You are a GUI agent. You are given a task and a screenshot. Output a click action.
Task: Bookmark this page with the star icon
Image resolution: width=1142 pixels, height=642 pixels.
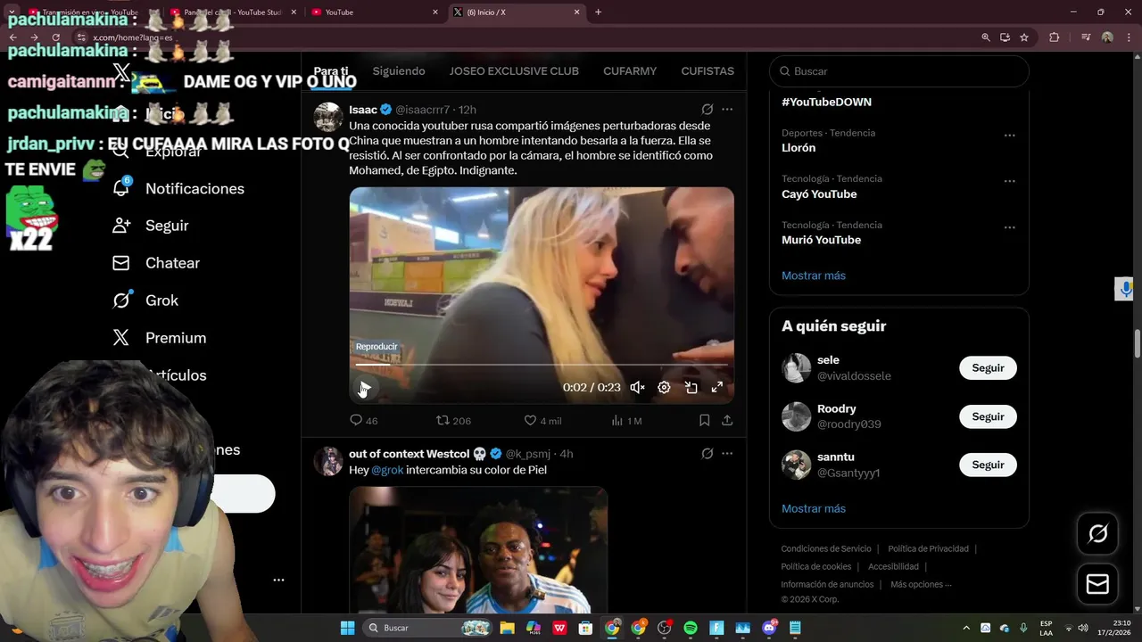click(1024, 37)
